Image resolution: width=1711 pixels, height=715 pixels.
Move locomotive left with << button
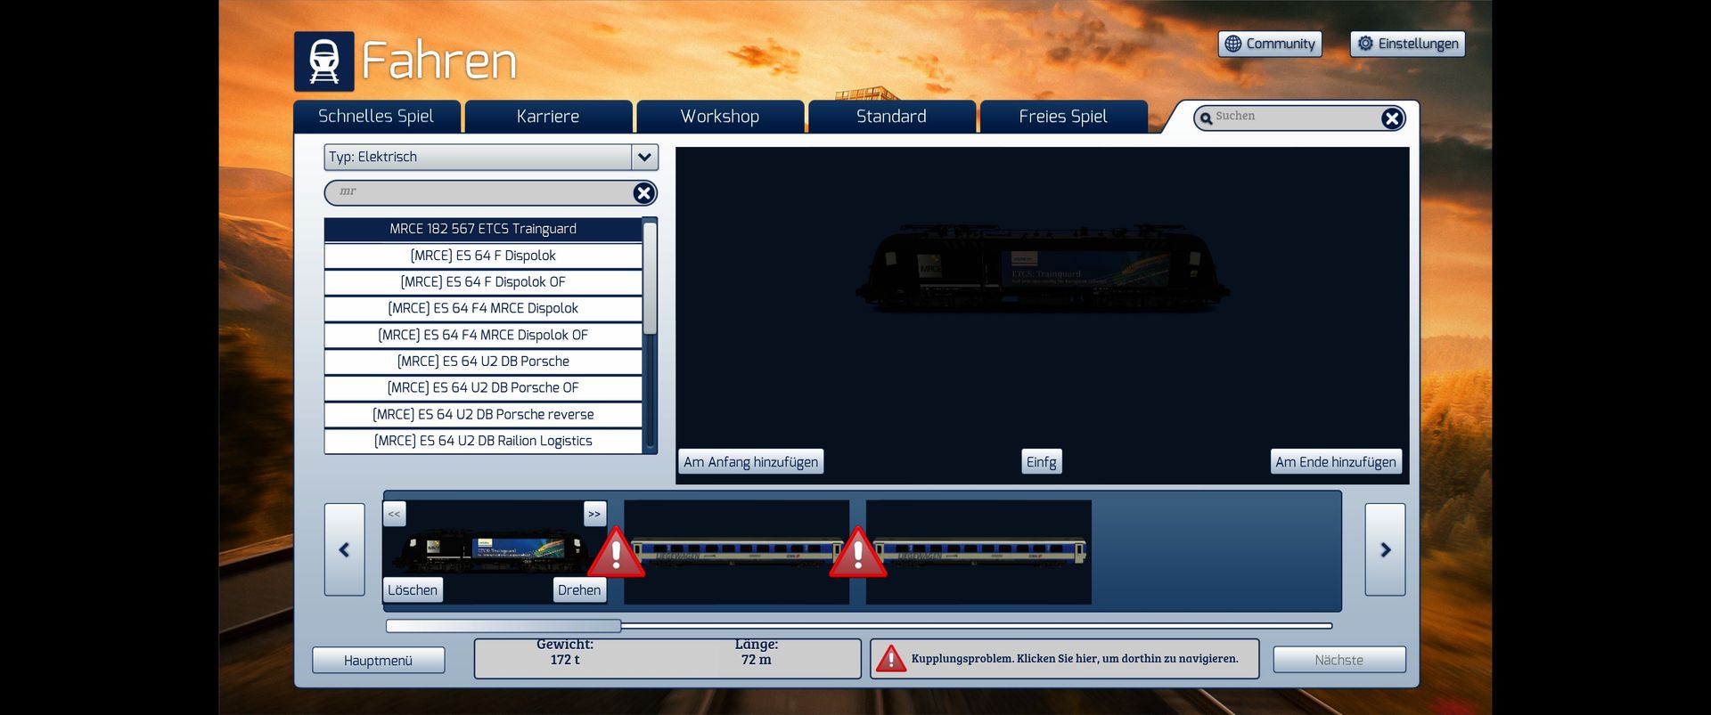pyautogui.click(x=395, y=514)
